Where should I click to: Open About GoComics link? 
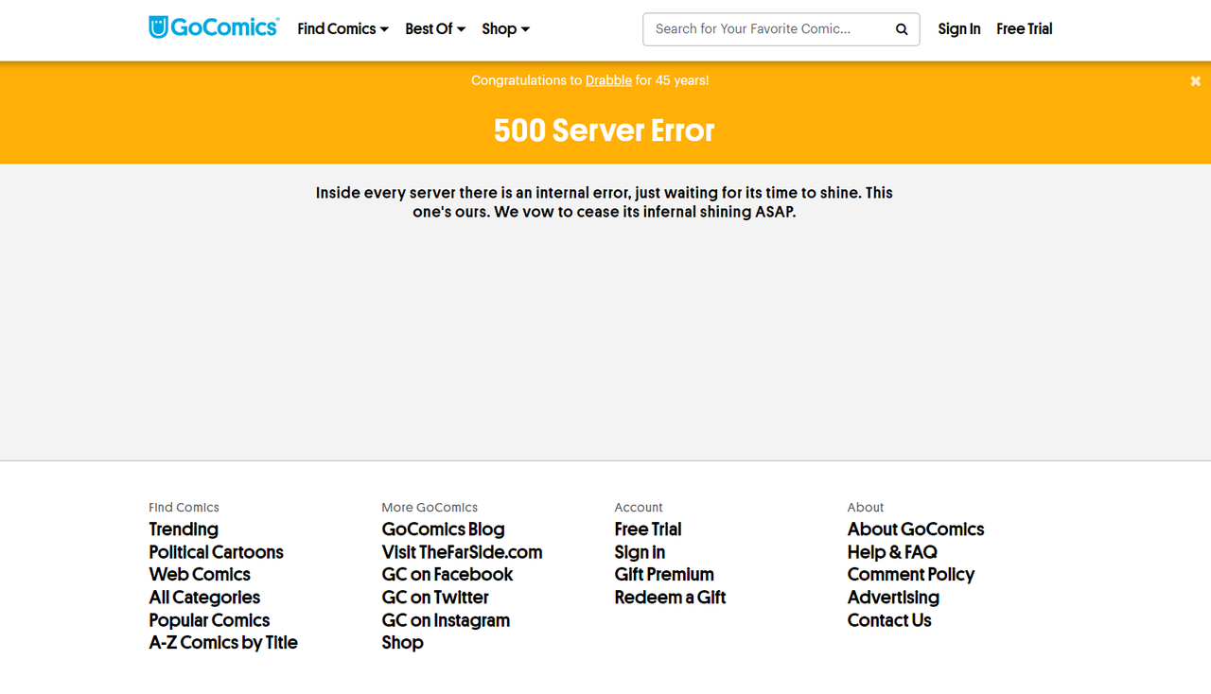916,529
